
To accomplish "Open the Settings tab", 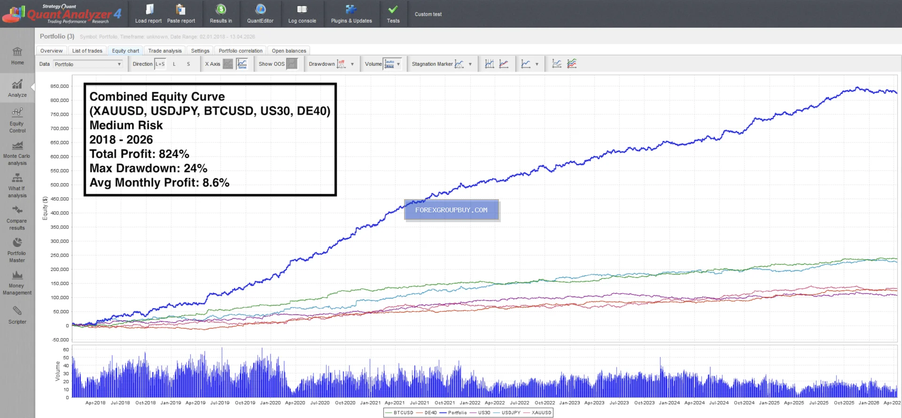I will (200, 51).
